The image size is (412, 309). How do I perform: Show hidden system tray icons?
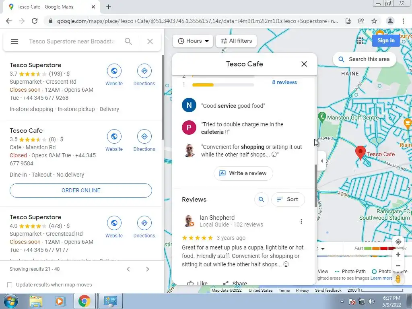click(342, 301)
